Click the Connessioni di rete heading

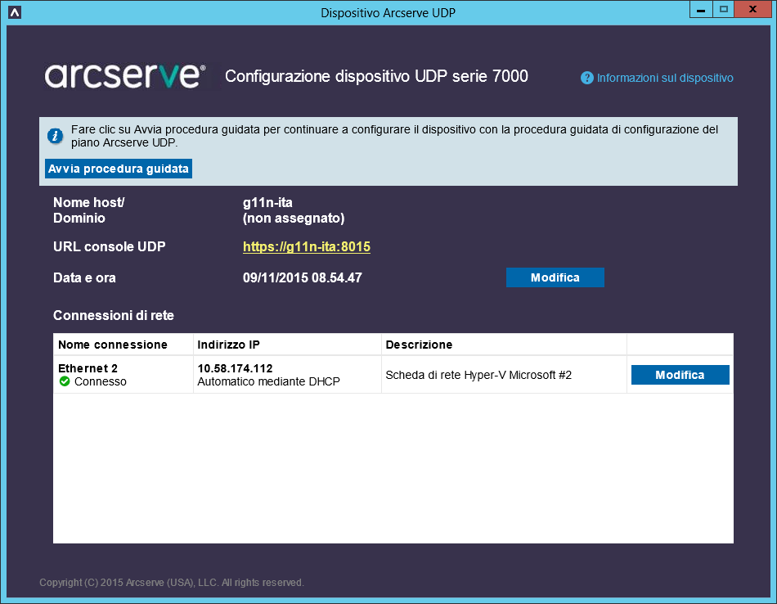pos(114,315)
